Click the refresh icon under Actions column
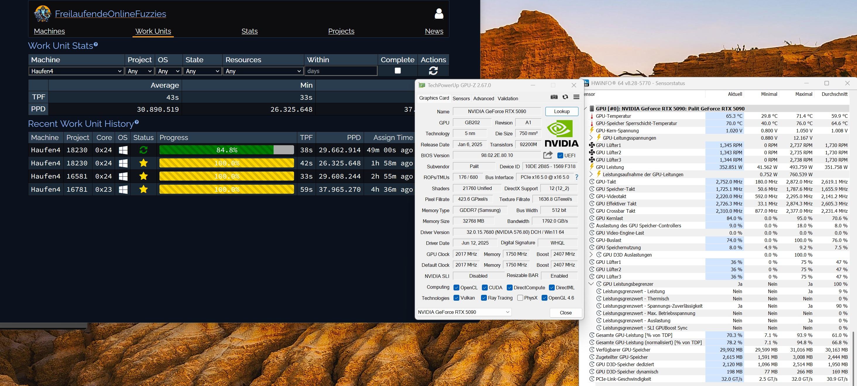The image size is (857, 386). point(433,71)
